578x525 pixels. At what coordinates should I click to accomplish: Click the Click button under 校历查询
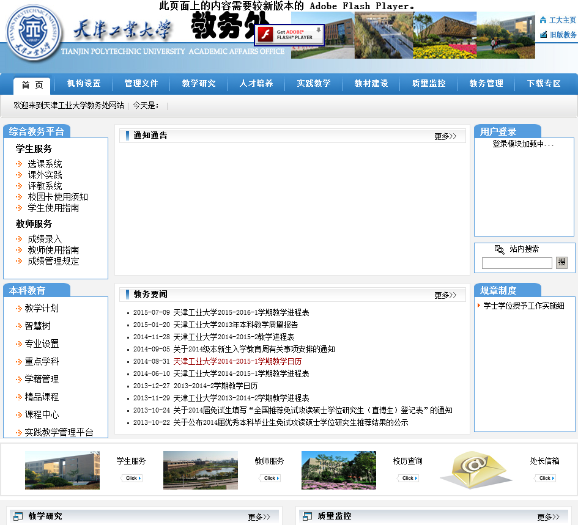[408, 478]
